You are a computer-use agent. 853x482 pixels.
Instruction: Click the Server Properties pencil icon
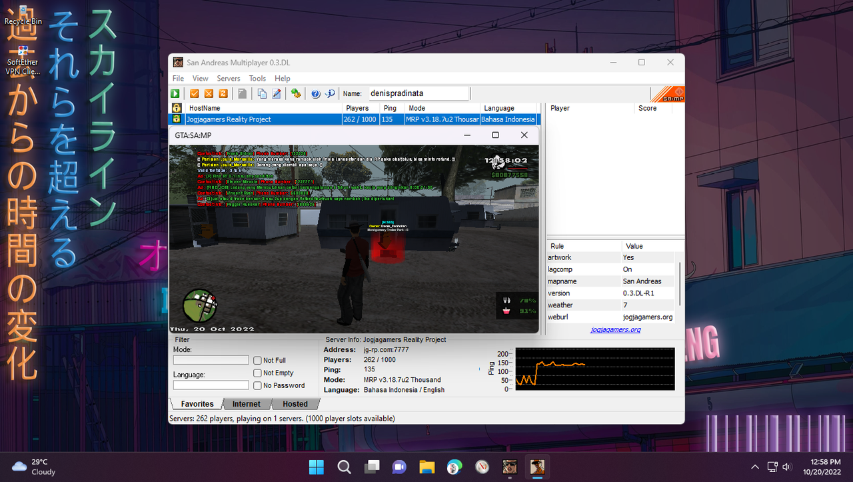tap(277, 94)
